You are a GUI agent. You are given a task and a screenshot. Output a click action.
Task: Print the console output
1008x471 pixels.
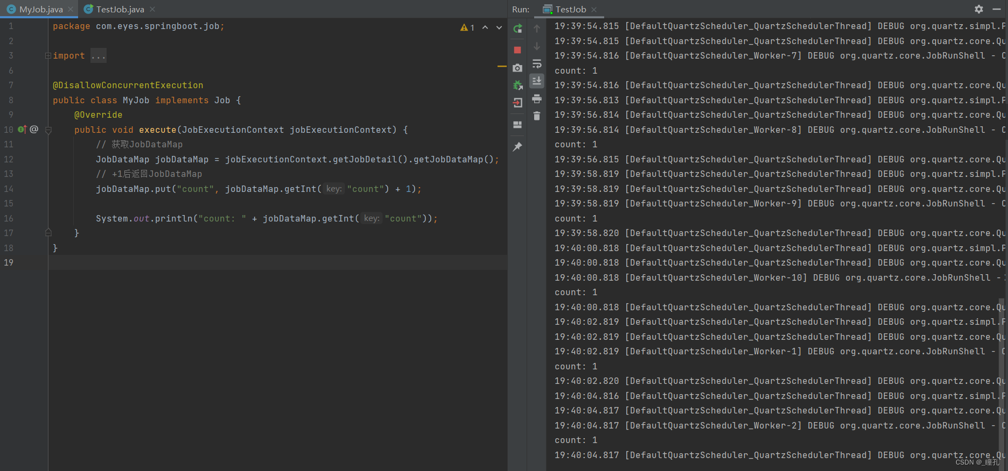(x=537, y=99)
